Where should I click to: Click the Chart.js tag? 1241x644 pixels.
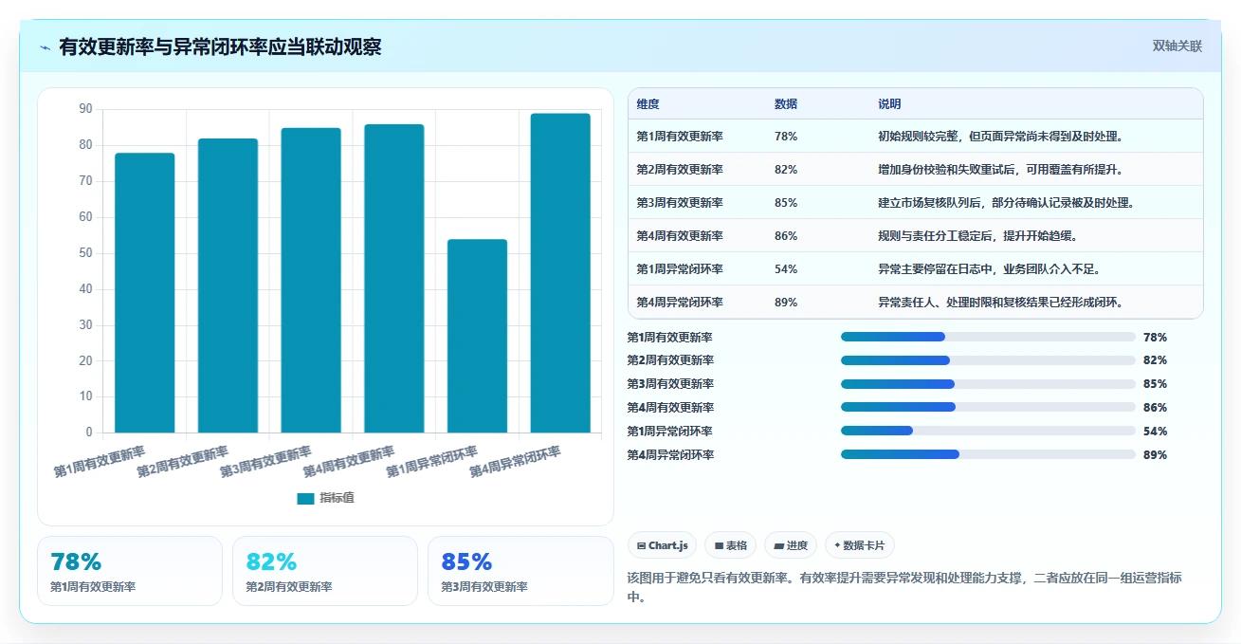coord(662,545)
